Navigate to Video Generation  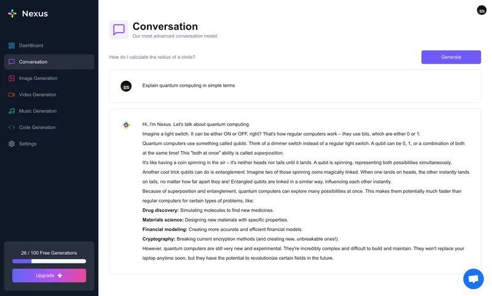pyautogui.click(x=38, y=95)
